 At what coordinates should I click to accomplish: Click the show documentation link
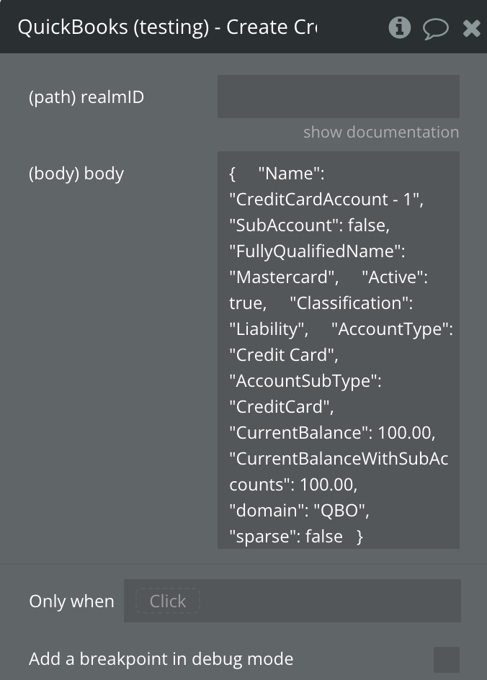pos(380,133)
